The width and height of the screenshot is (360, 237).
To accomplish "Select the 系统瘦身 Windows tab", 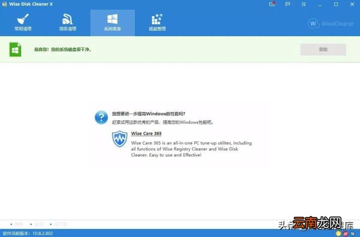I will pos(112,23).
